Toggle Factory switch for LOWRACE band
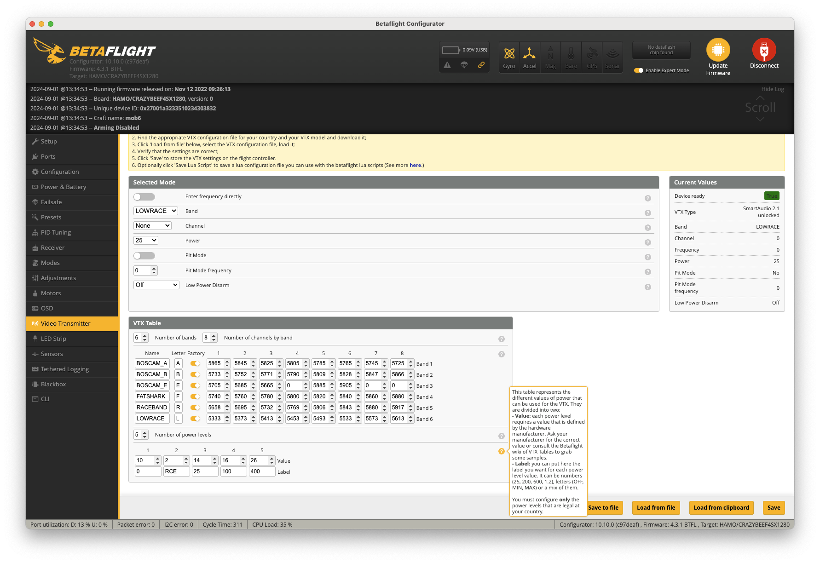Screen dimensions: 820x563 pyautogui.click(x=195, y=419)
